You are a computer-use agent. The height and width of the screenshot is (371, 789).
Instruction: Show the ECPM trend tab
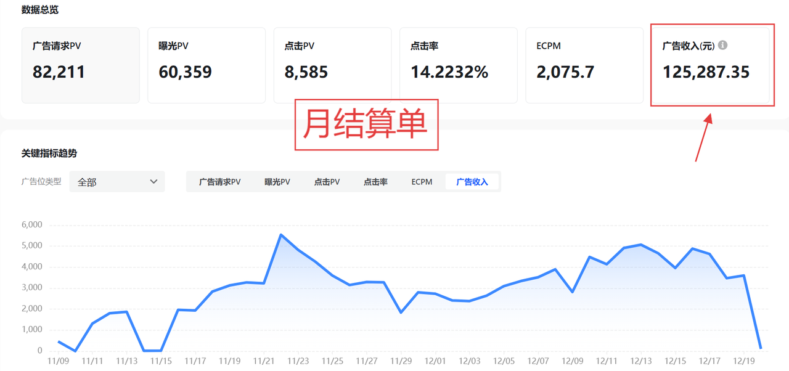tap(422, 182)
